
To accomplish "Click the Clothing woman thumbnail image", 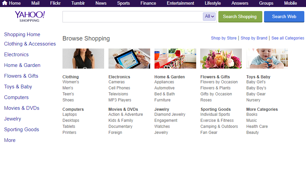I will pyautogui.click(x=83, y=59).
